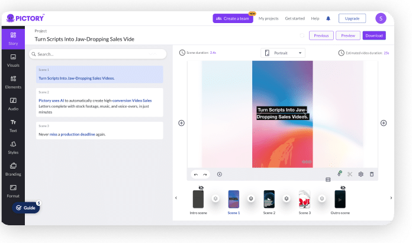Screen dimensions: 412x243
Task: Click the Pictory logo
Action: click(25, 18)
